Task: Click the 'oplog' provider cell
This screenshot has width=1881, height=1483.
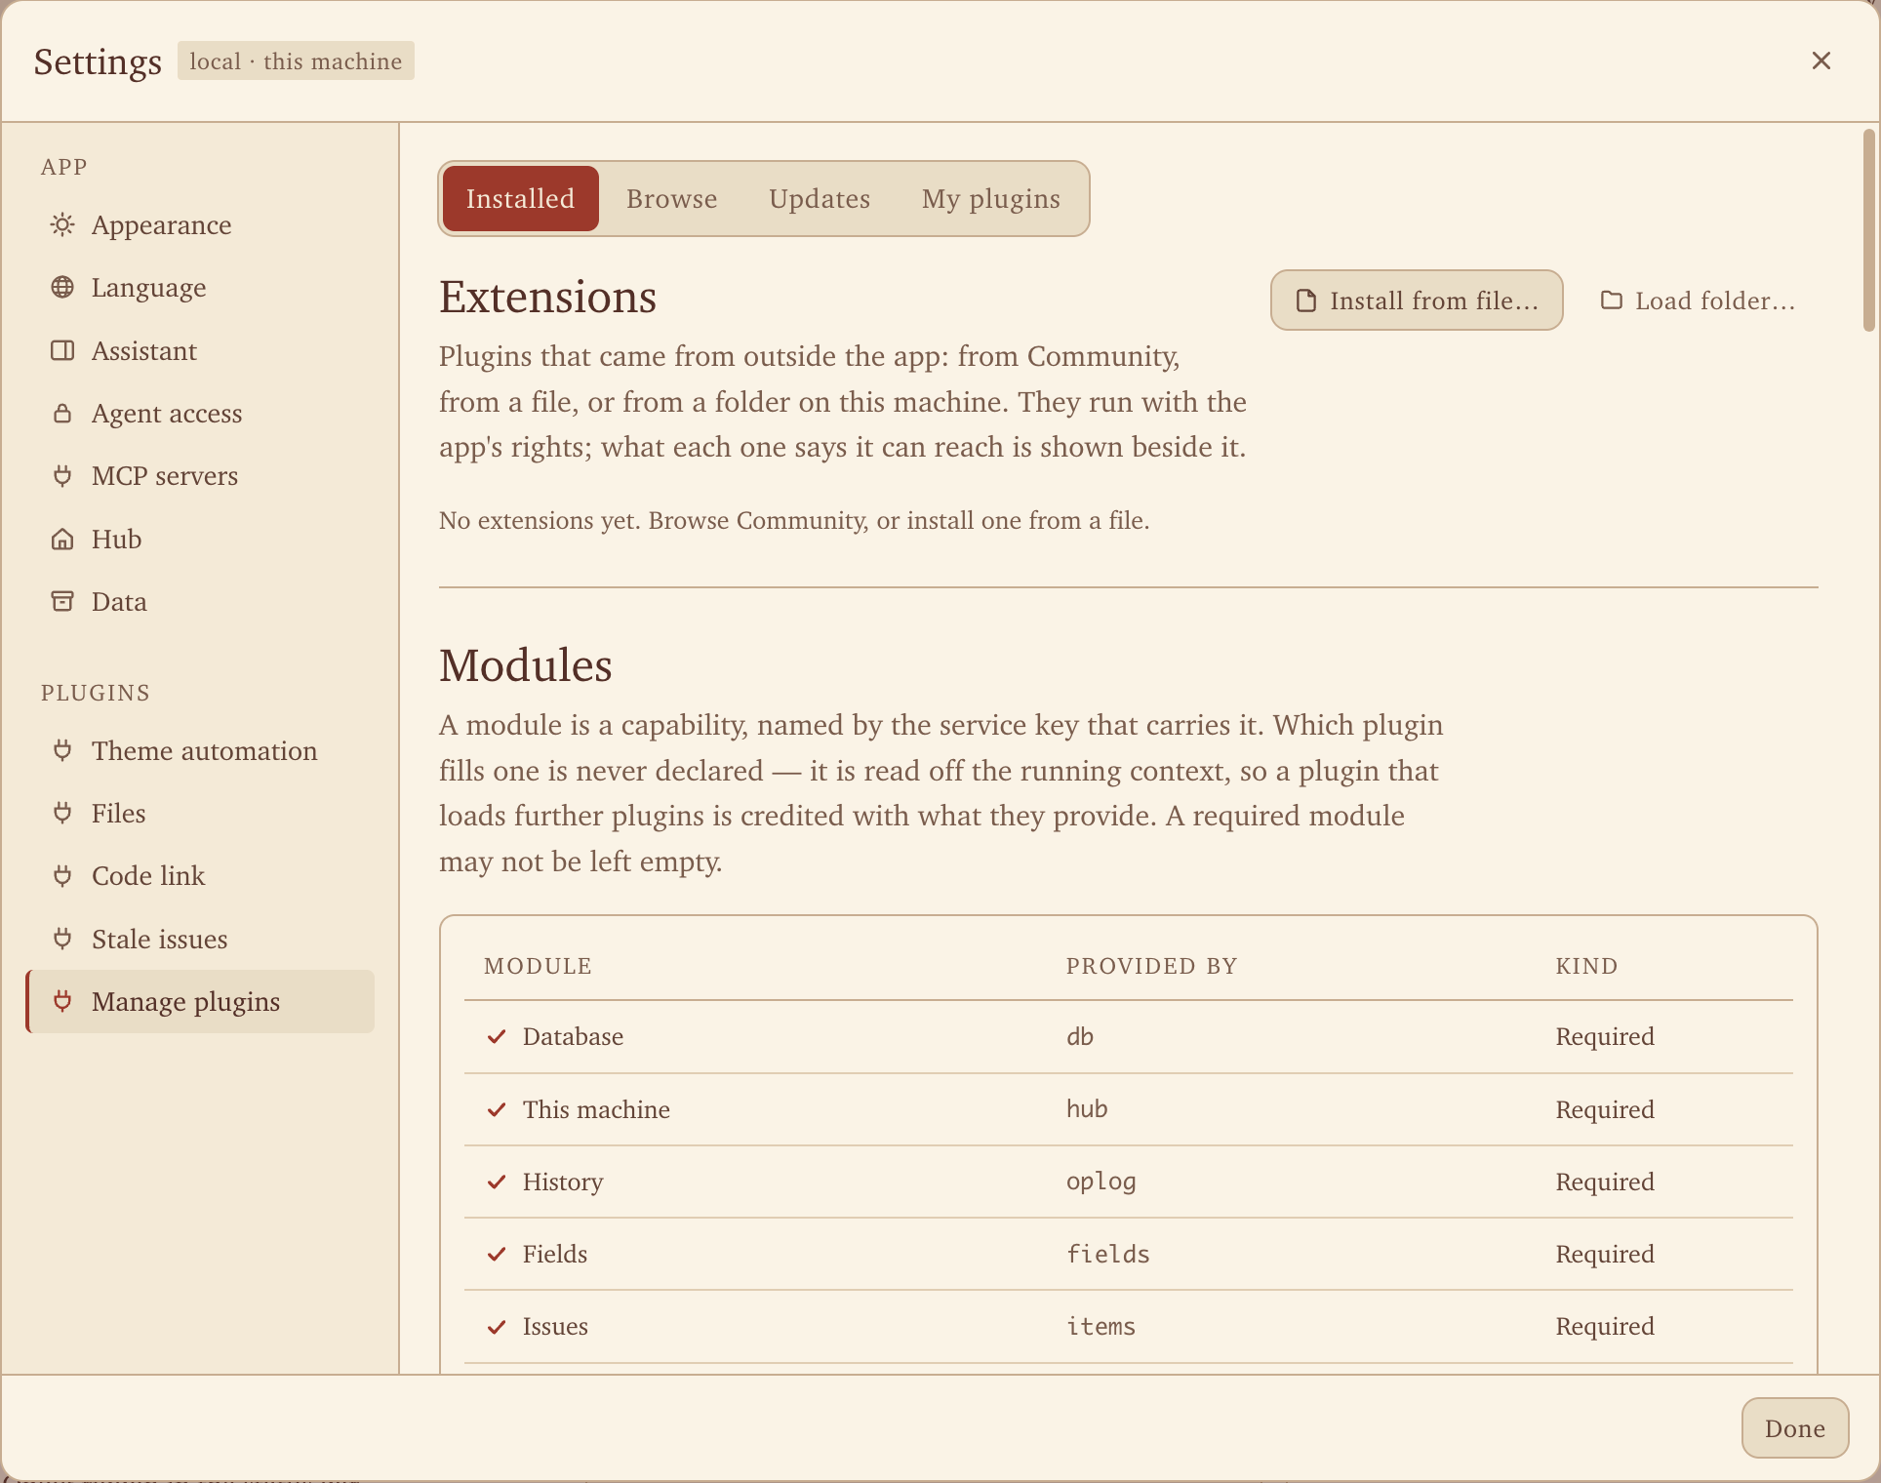Action: (1101, 1182)
